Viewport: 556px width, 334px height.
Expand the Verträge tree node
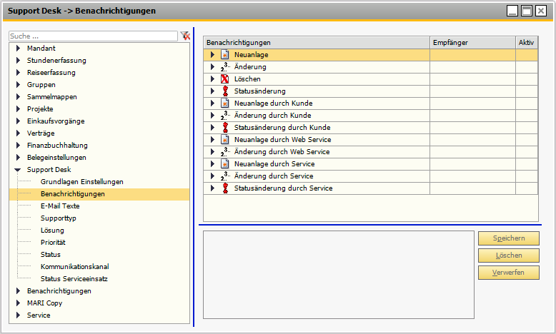click(x=18, y=133)
